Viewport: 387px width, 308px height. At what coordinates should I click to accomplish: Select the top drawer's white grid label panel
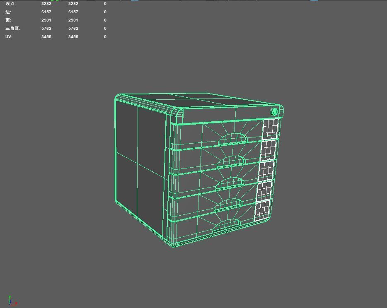pyautogui.click(x=270, y=129)
